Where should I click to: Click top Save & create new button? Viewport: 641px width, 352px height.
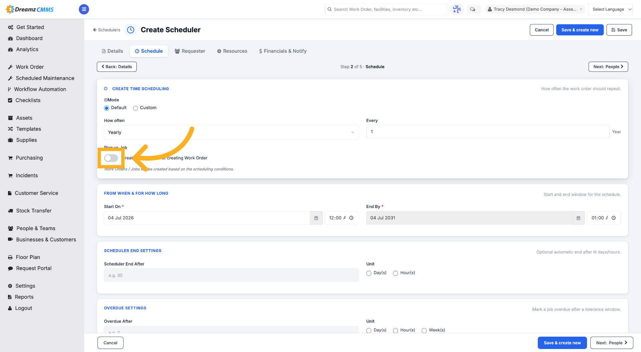(x=580, y=30)
